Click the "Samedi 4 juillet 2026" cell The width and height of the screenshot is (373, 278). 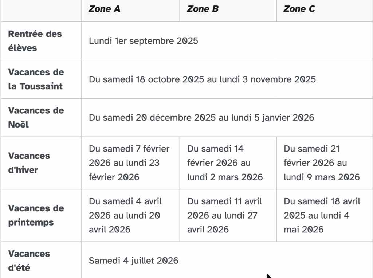(134, 261)
